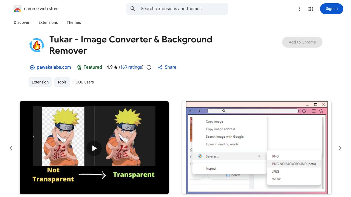Click the 4.9 star rating
This screenshot has height=197, width=351.
(x=112, y=67)
